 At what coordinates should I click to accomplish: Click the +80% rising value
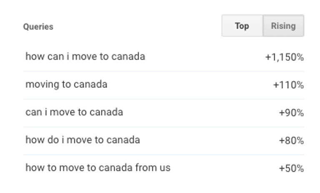291,141
